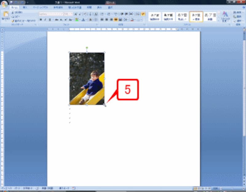Click the Paste icon in the clipboard group
Viewport: 246px width, 192px height.
(x=5, y=15)
